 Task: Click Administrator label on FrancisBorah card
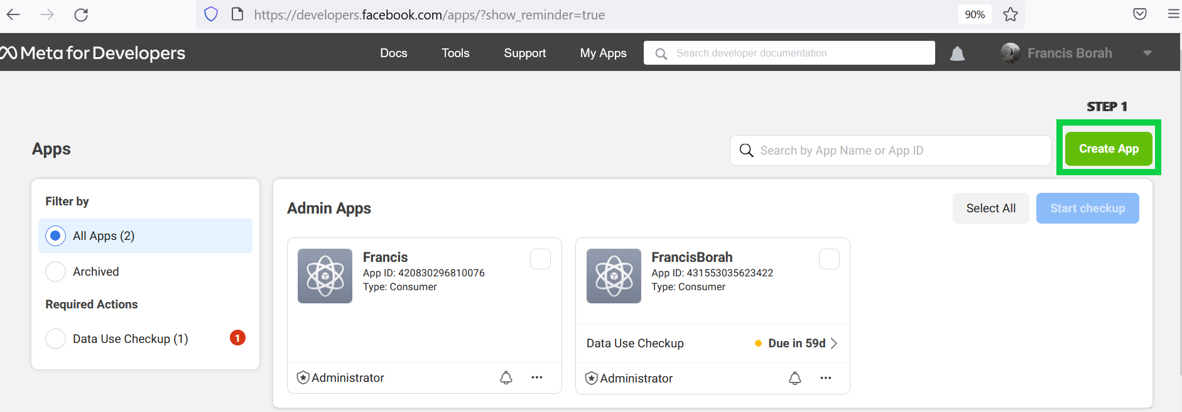636,378
